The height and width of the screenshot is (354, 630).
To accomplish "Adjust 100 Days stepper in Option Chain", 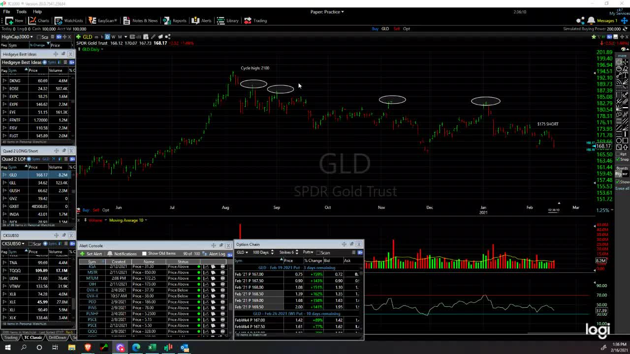I will (272, 252).
